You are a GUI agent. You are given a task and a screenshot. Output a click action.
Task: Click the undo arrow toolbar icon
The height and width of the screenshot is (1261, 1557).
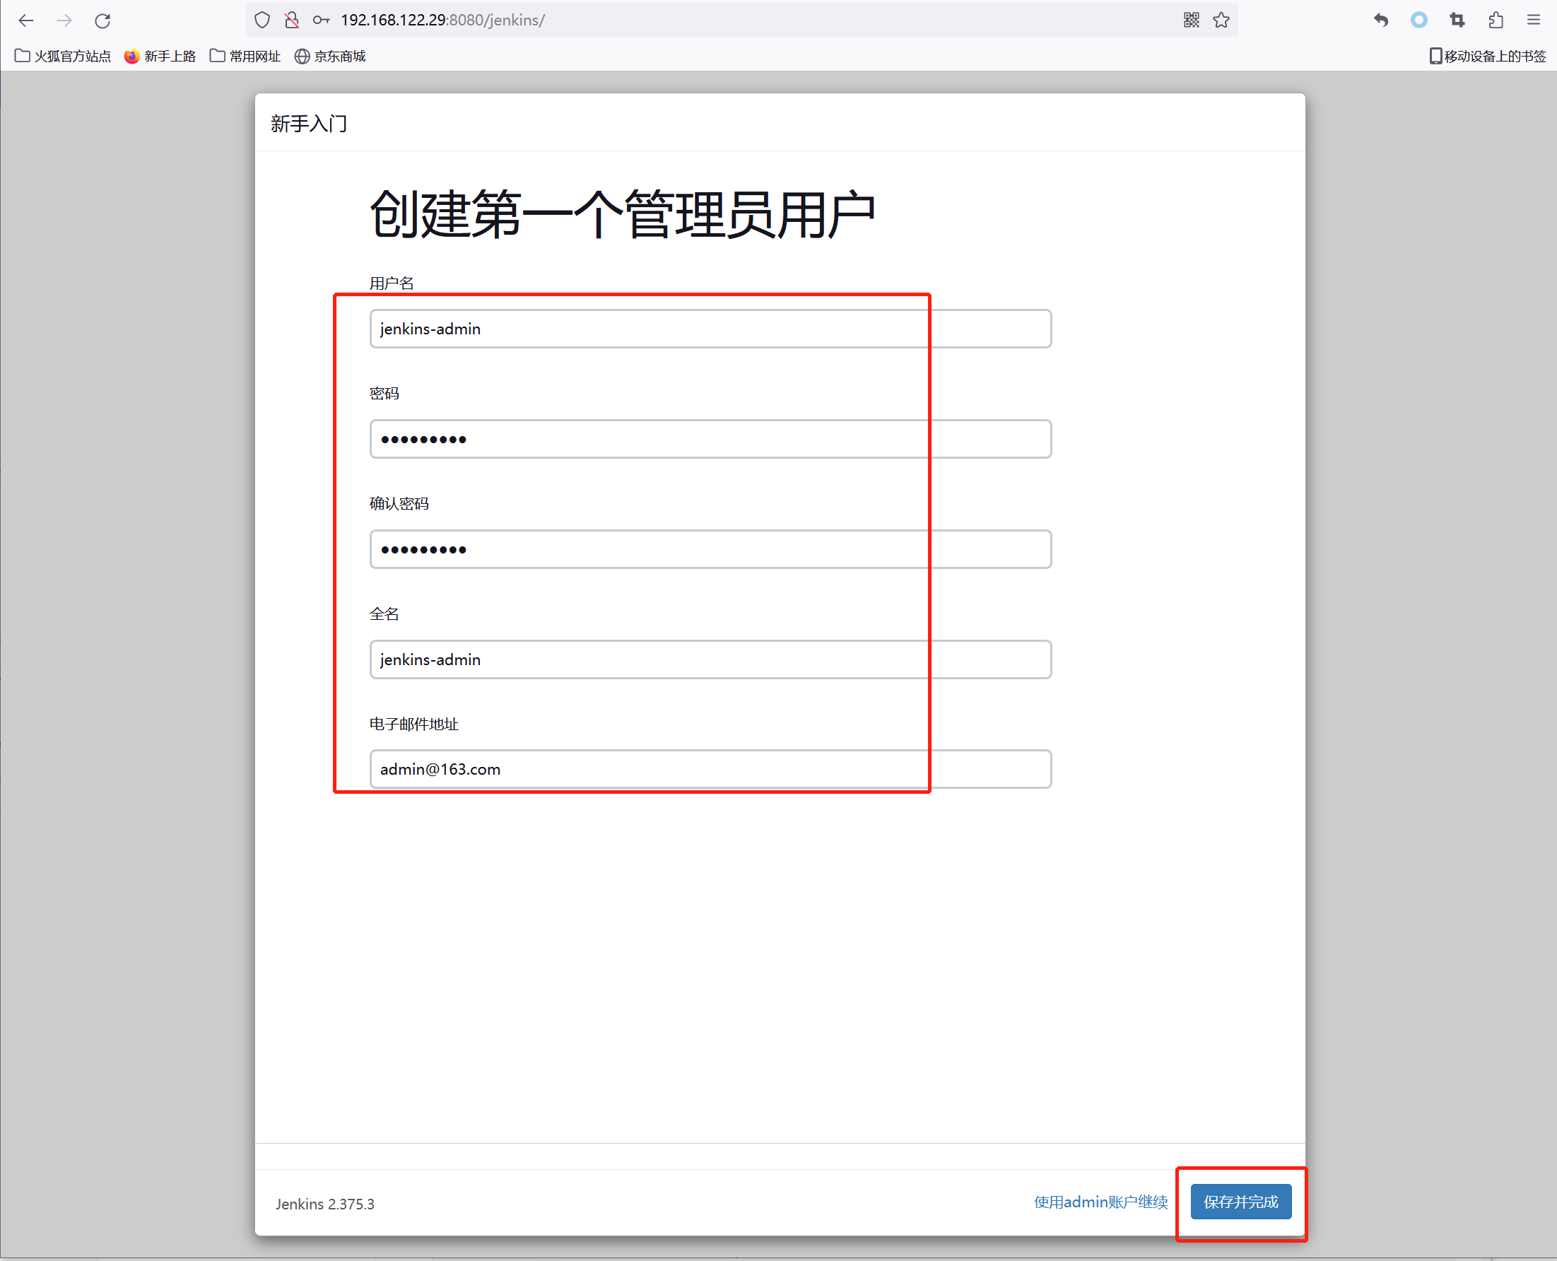[1380, 20]
